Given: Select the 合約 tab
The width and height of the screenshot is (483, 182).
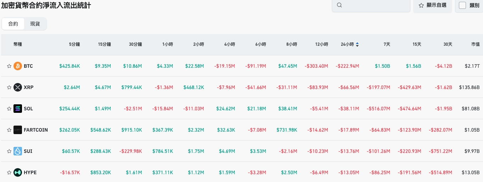Looking at the screenshot, I should tap(13, 24).
